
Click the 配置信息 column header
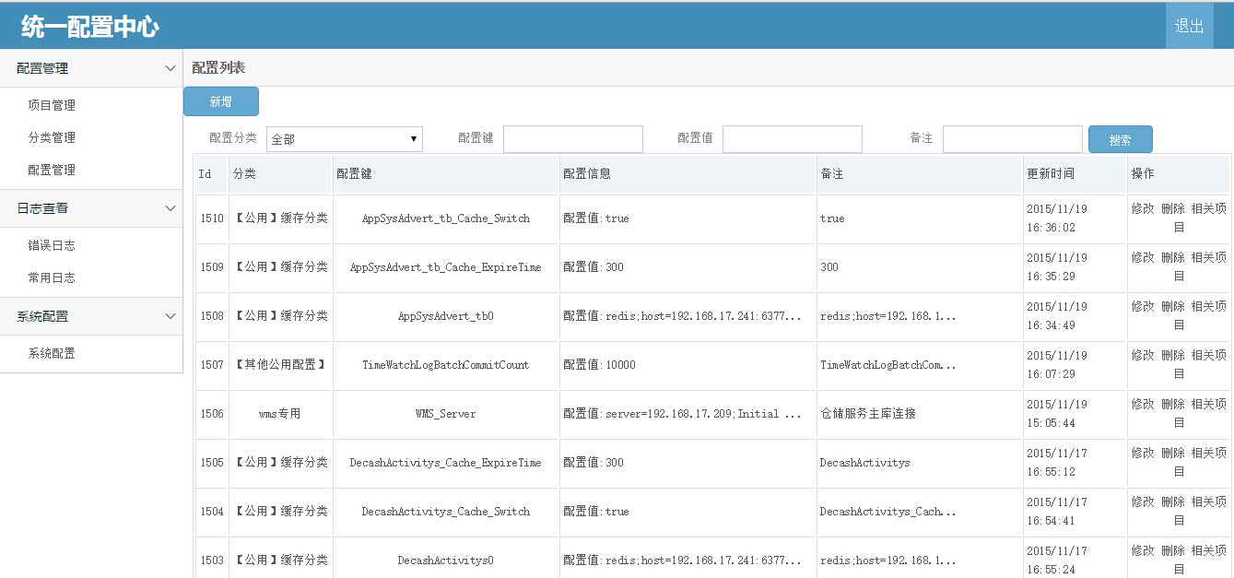[688, 174]
